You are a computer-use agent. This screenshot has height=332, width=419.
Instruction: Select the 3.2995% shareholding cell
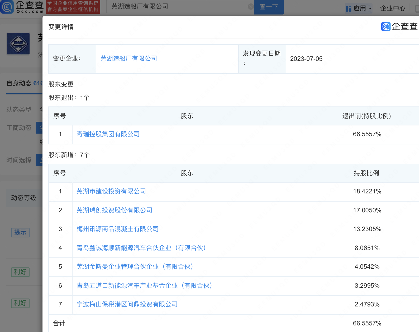tap(367, 286)
